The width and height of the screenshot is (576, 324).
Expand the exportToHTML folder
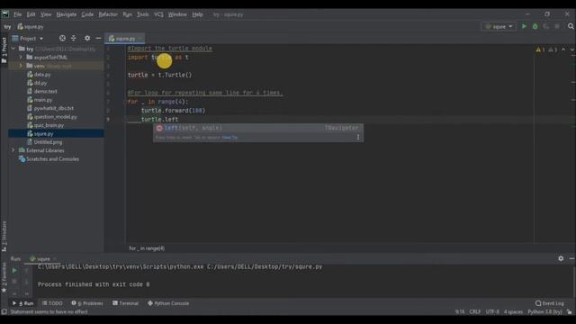[x=21, y=58]
